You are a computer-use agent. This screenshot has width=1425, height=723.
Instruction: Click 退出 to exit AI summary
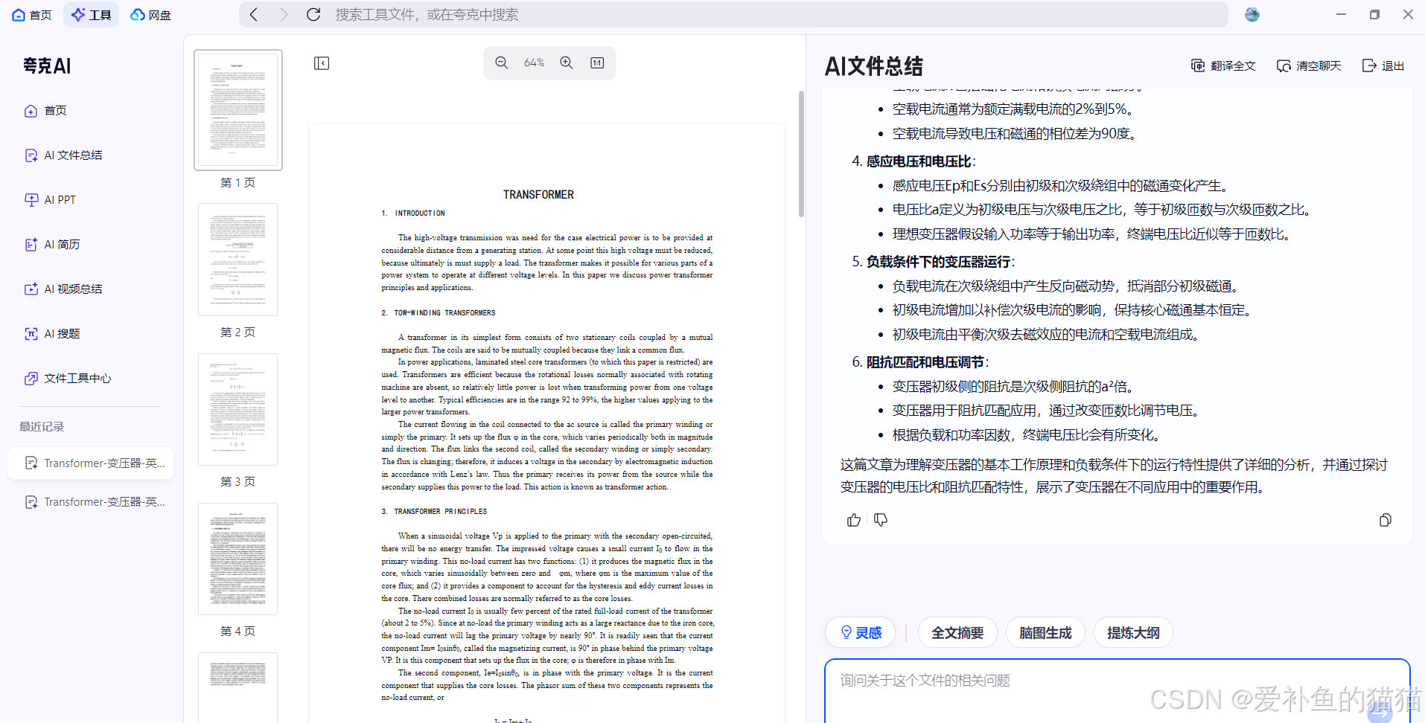click(x=1383, y=66)
